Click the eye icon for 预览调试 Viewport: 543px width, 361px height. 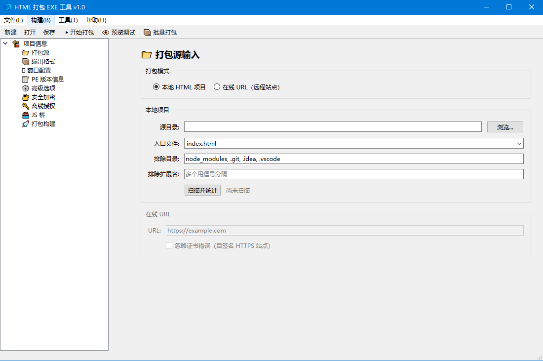coord(106,33)
